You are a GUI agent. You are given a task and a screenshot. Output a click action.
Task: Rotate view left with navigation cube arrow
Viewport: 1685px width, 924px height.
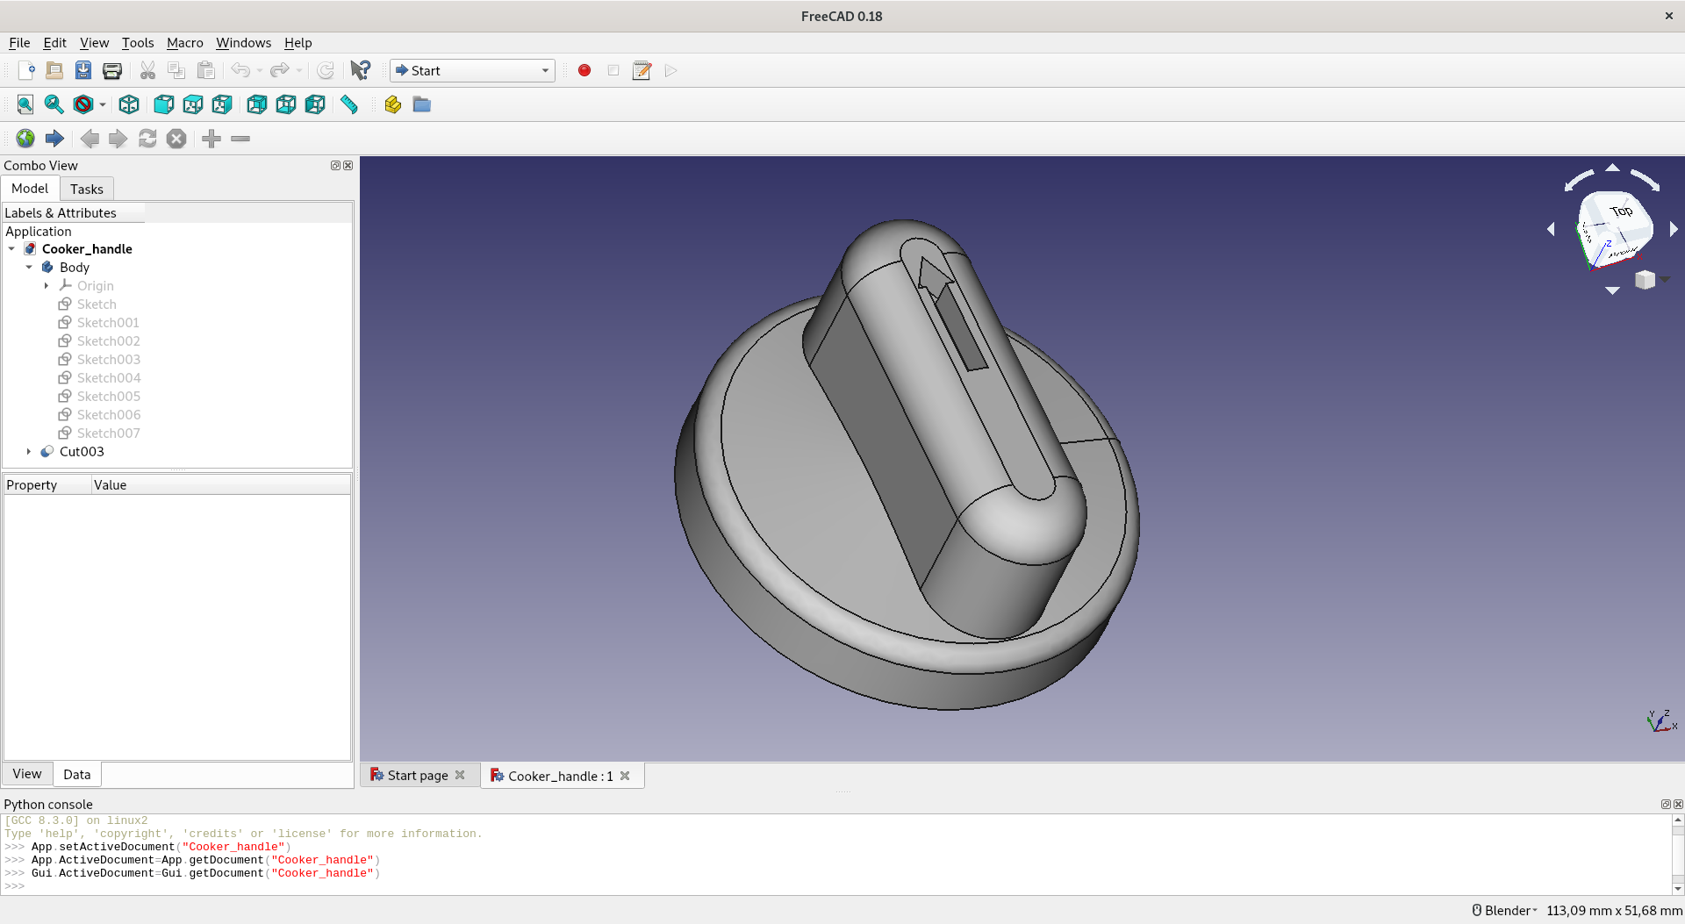click(1551, 229)
